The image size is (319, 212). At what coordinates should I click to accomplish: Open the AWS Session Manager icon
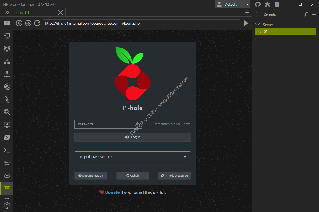pos(7,163)
